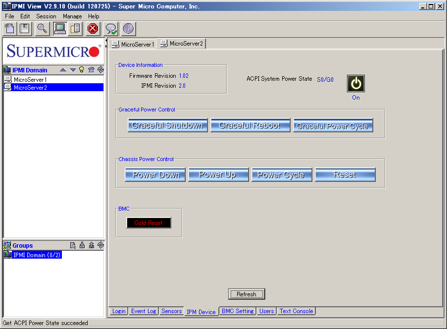This screenshot has width=447, height=329.
Task: Click the chassis Reset button
Action: pyautogui.click(x=345, y=174)
